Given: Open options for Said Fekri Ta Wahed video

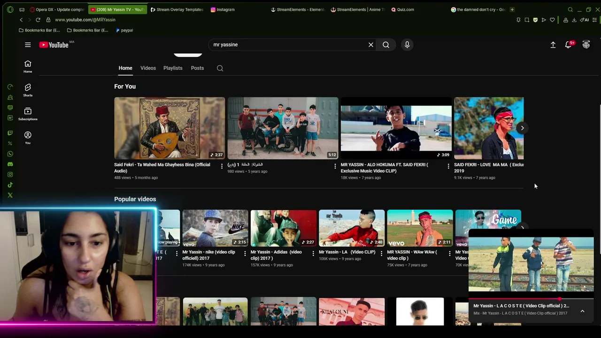Looking at the screenshot, I should coord(222,166).
